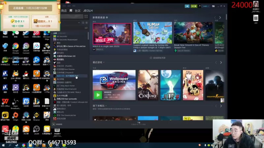Go to previous news with left arrow

(215, 18)
